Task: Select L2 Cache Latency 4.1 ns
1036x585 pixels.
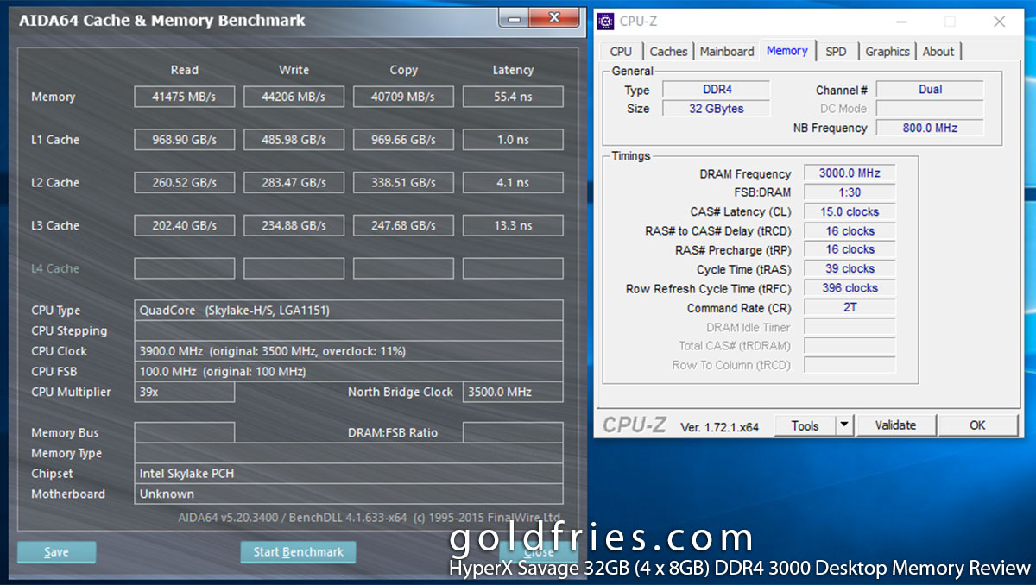Action: tap(513, 183)
